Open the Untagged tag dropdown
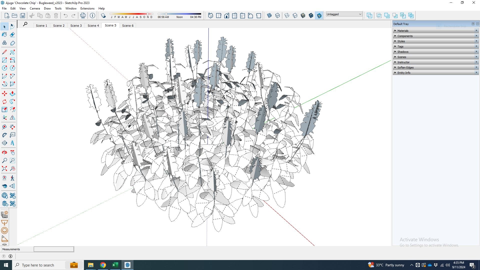Viewport: 480px width, 270px height. click(344, 14)
